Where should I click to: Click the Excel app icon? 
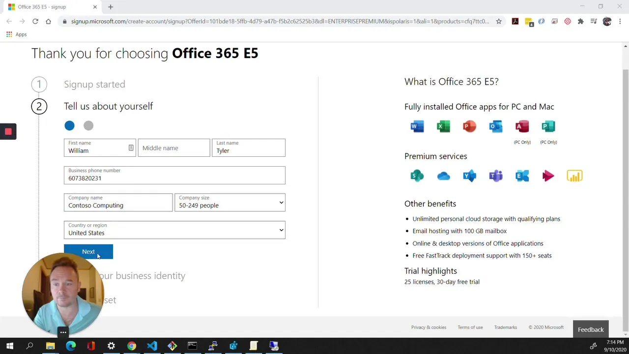(x=443, y=126)
